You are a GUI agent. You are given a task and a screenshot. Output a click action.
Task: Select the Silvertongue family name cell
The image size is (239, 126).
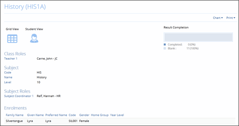14,121
